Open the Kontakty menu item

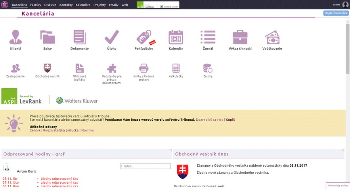[66, 5]
